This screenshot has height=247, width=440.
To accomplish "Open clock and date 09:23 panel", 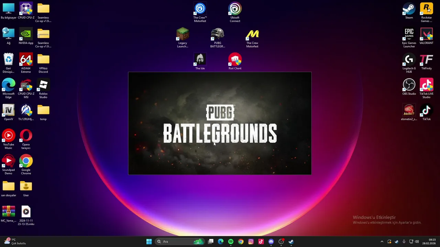I will pyautogui.click(x=429, y=242).
